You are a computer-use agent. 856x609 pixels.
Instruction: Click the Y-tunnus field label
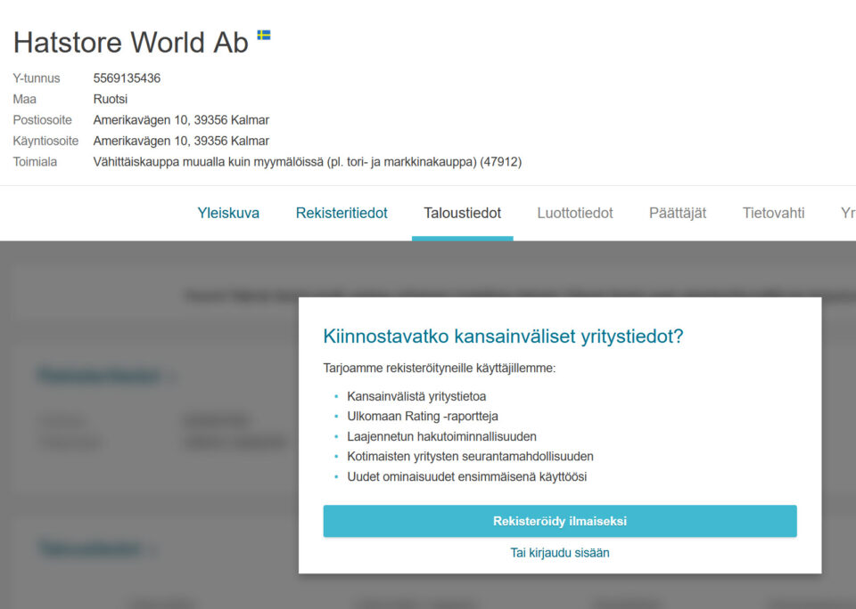tap(37, 78)
